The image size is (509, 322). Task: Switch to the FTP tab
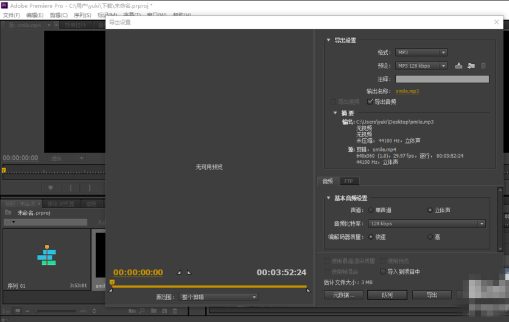(x=348, y=181)
